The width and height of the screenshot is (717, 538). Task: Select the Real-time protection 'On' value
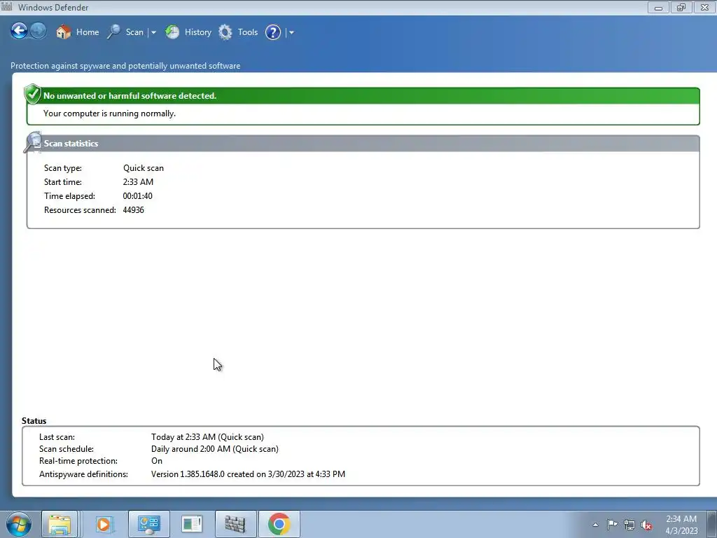157,461
